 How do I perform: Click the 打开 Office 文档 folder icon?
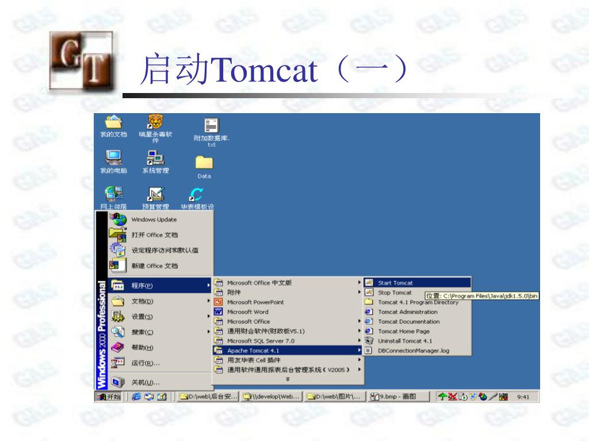point(118,234)
